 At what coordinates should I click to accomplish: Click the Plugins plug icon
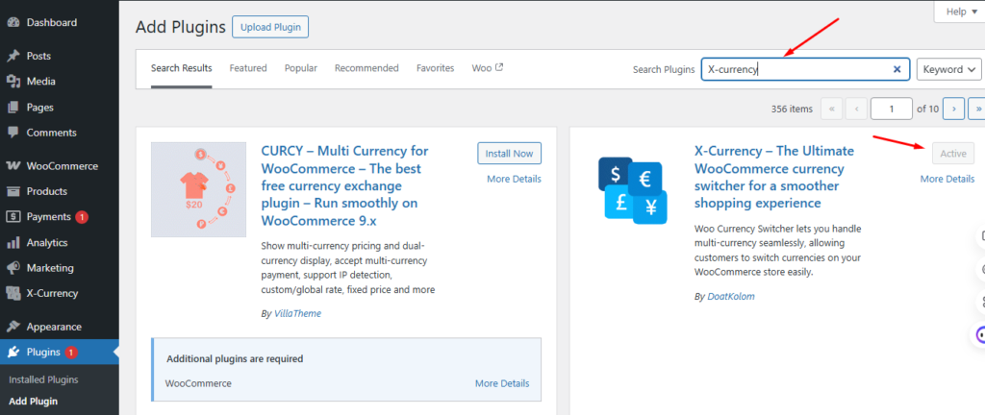(x=13, y=353)
